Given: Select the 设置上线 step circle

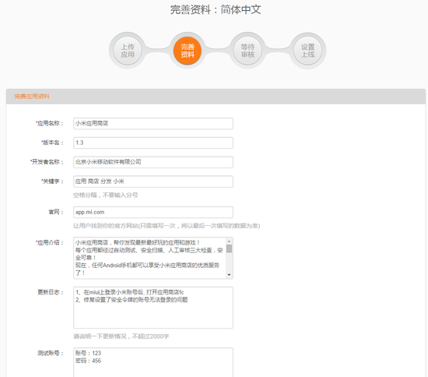Looking at the screenshot, I should (307, 51).
